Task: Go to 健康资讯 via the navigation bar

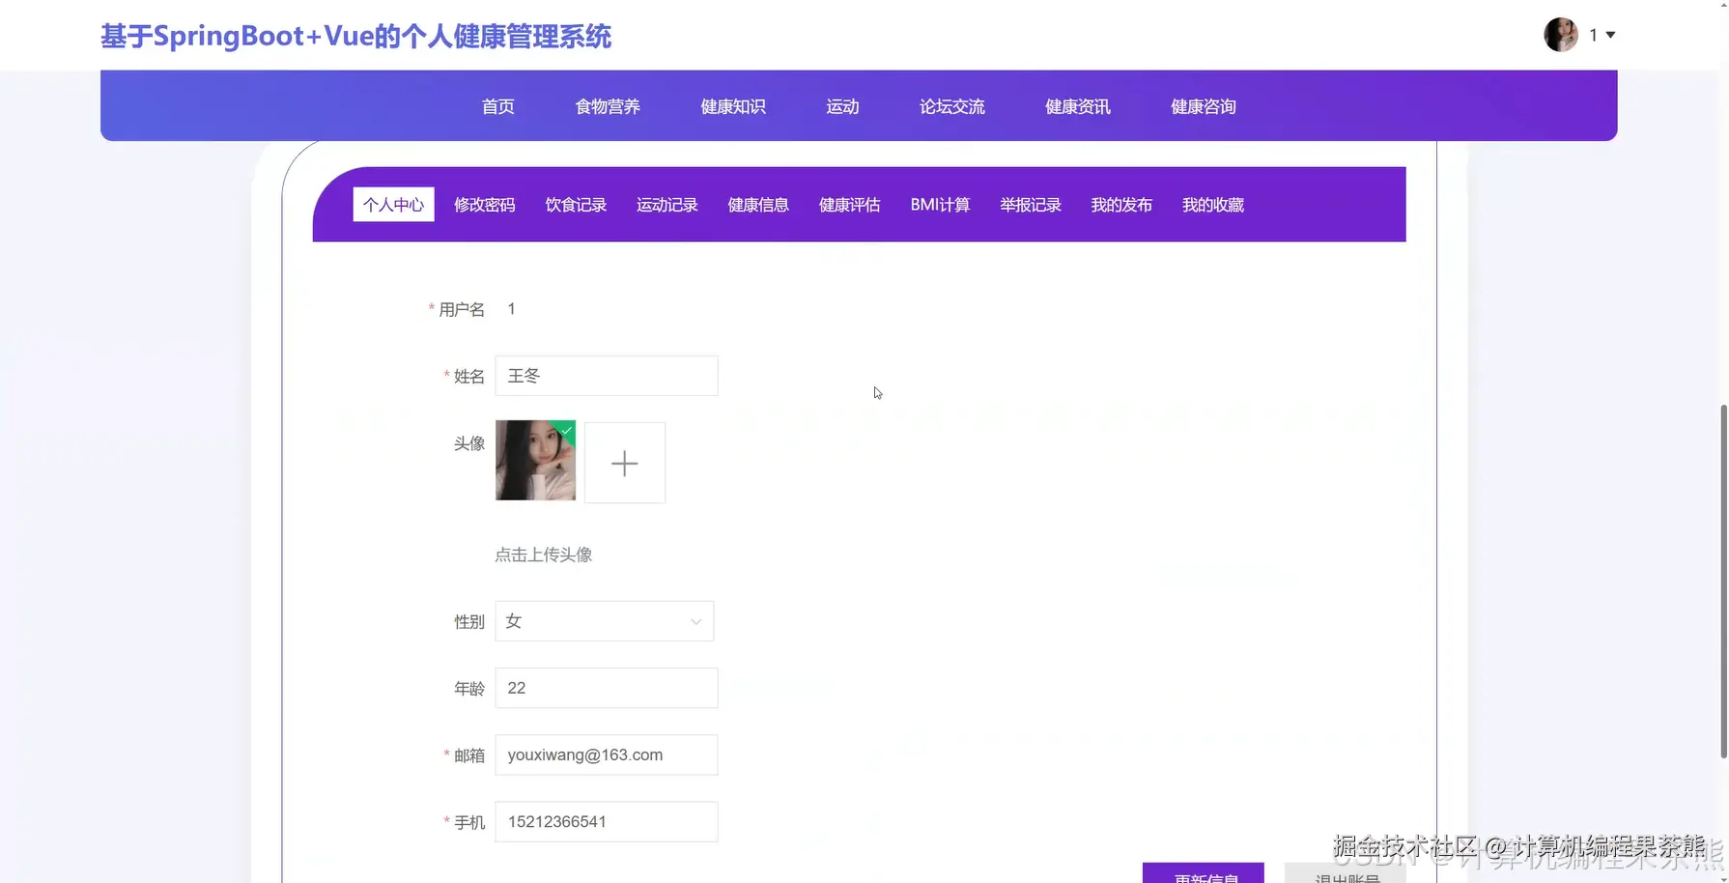Action: coord(1076,106)
